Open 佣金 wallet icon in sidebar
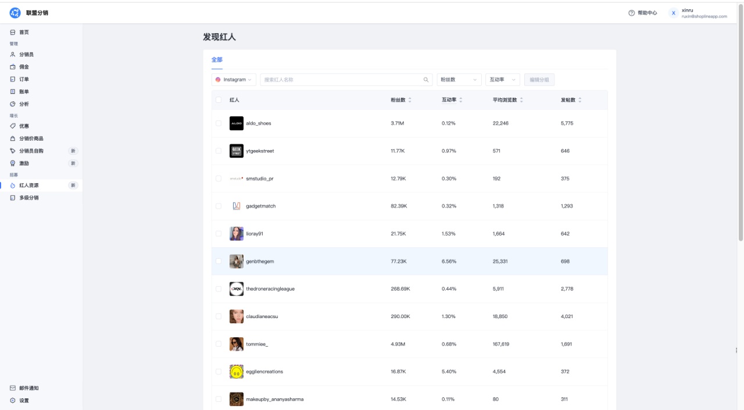 click(x=13, y=67)
